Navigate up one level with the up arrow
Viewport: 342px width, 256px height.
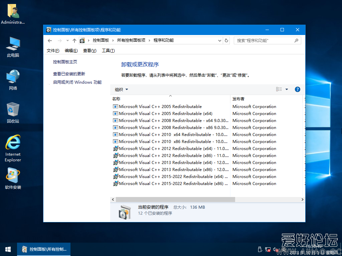74,40
